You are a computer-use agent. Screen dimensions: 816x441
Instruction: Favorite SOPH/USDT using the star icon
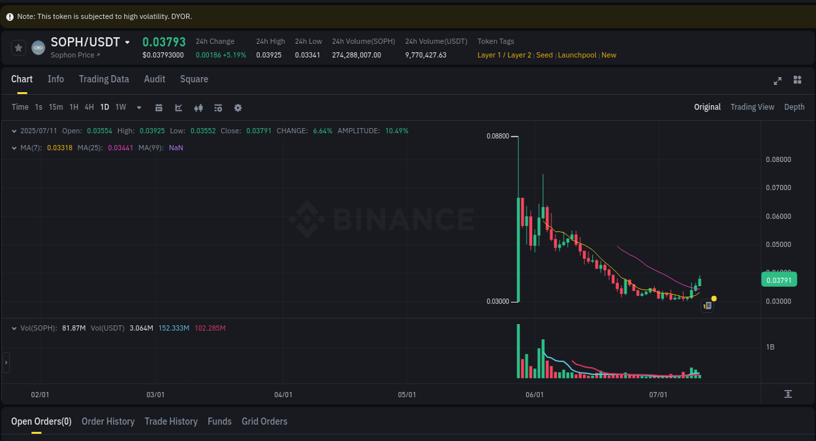(x=18, y=47)
